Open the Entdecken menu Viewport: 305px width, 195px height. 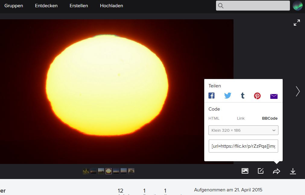tap(46, 6)
